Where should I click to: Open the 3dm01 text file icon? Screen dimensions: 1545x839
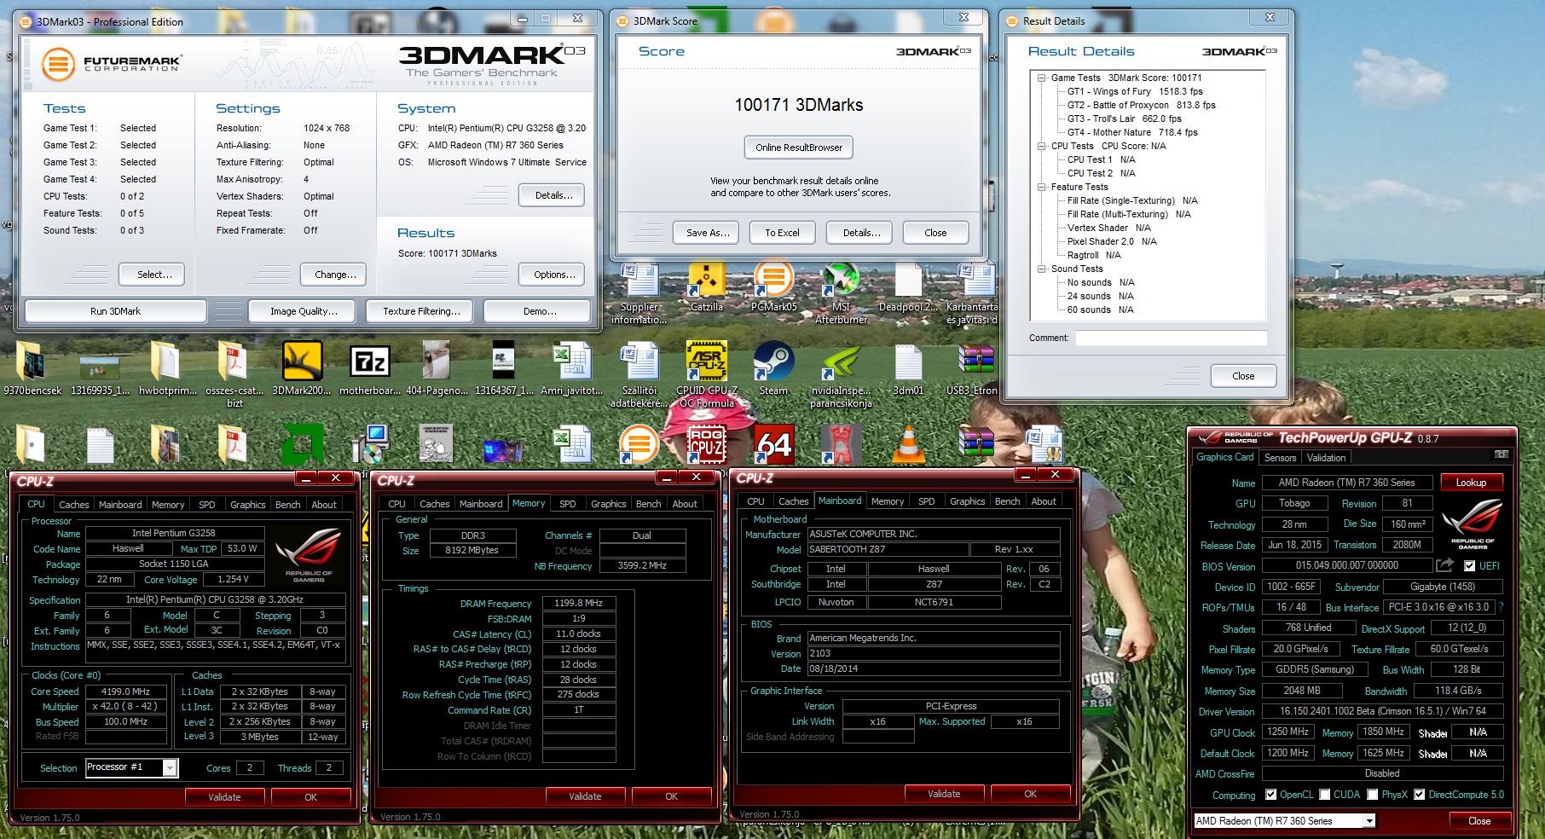coord(908,367)
